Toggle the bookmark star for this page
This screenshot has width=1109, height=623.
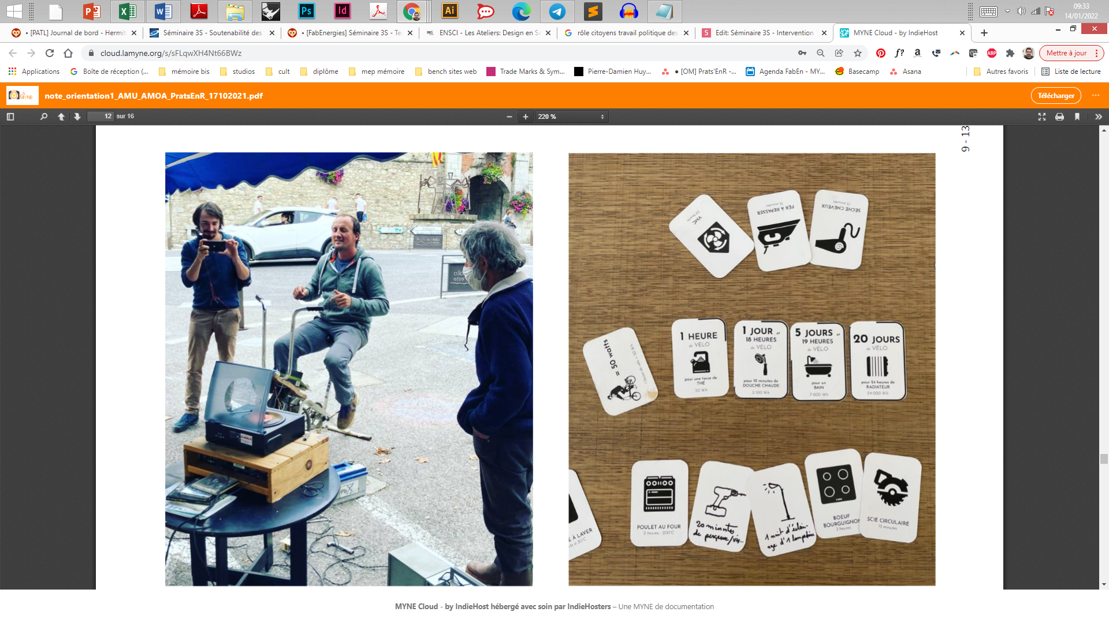pos(858,53)
